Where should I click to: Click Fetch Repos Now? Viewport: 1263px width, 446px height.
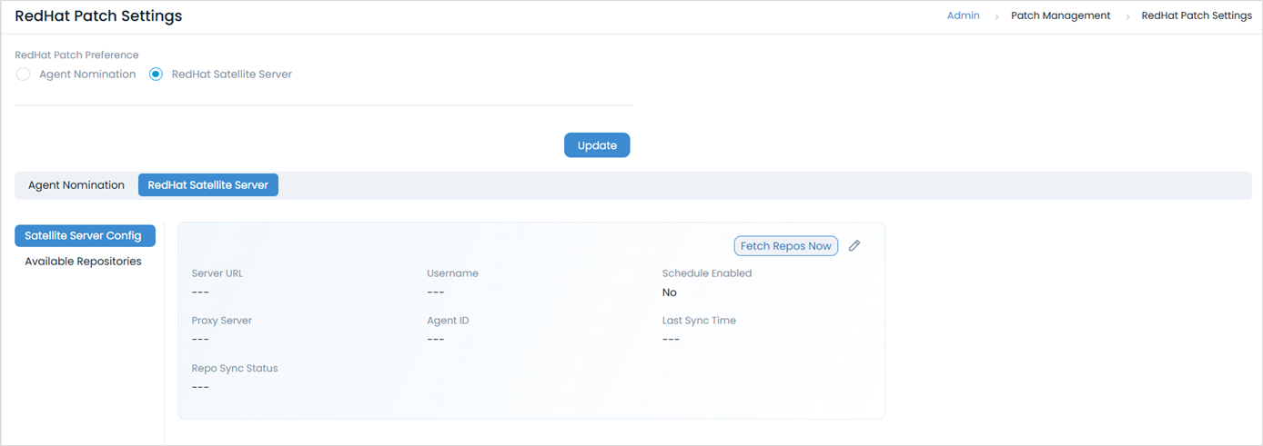[x=786, y=246]
